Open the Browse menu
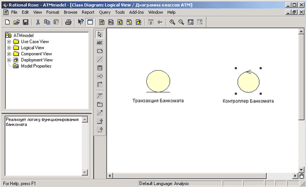 pos(70,12)
